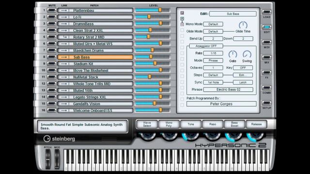Image resolution: width=310 pixels, height=174 pixels.
Task: Toggle link arrow for NuMetal Stack
Action: [x=63, y=77]
